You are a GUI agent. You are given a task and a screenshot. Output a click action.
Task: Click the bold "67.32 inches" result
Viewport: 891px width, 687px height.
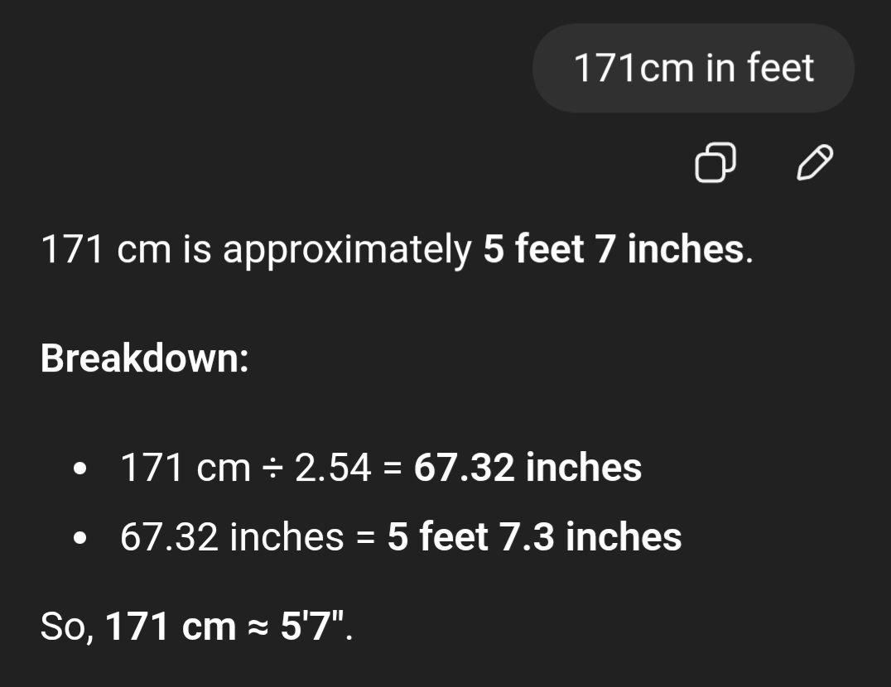click(x=527, y=468)
